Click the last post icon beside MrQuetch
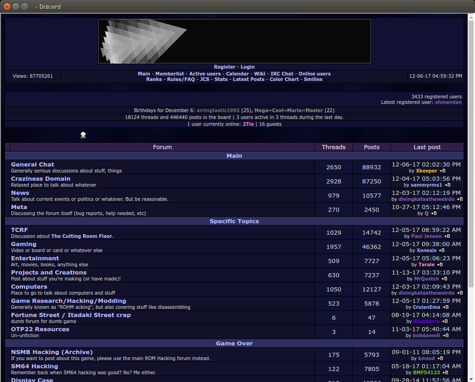 [x=443, y=279]
